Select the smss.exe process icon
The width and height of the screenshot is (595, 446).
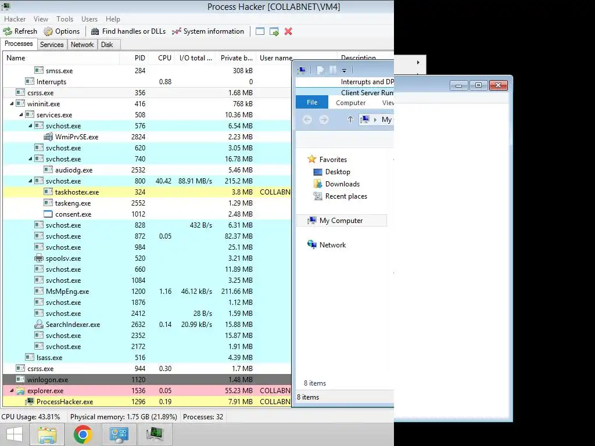(39, 70)
